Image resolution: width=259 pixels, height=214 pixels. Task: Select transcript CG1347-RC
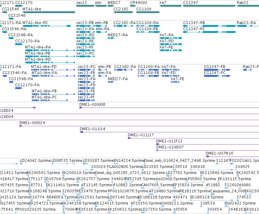210,32
